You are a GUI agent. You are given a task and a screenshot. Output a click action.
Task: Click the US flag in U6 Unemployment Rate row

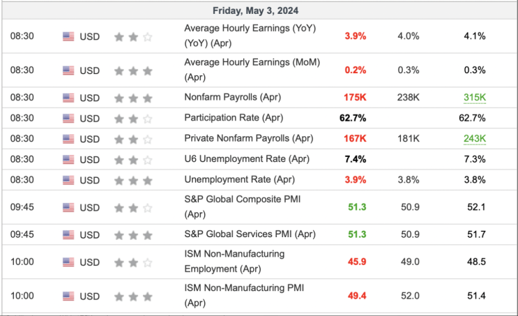(x=68, y=160)
